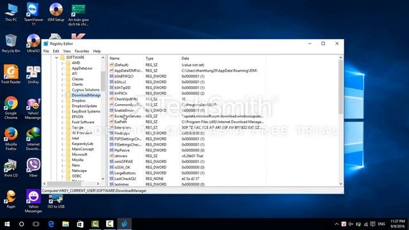This screenshot has height=230, width=409.
Task: Open the Favorites menu in Registry Editor
Action: coord(82,51)
